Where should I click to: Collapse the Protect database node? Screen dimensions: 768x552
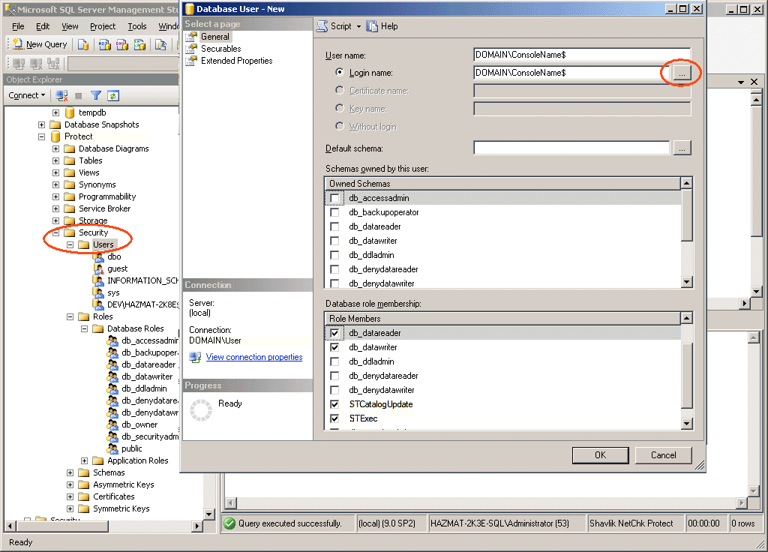tap(42, 136)
